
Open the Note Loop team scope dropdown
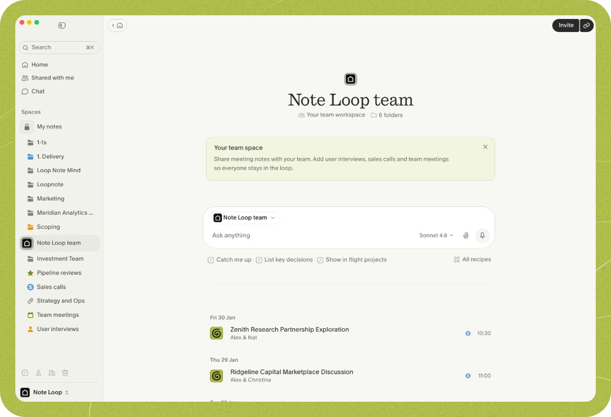(245, 218)
